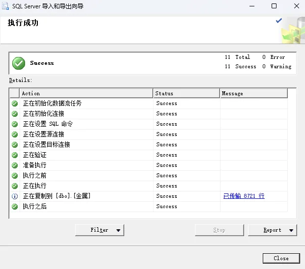This screenshot has width=305, height=269.
Task: Click the status icon for 准备执行
Action: pyautogui.click(x=15, y=165)
